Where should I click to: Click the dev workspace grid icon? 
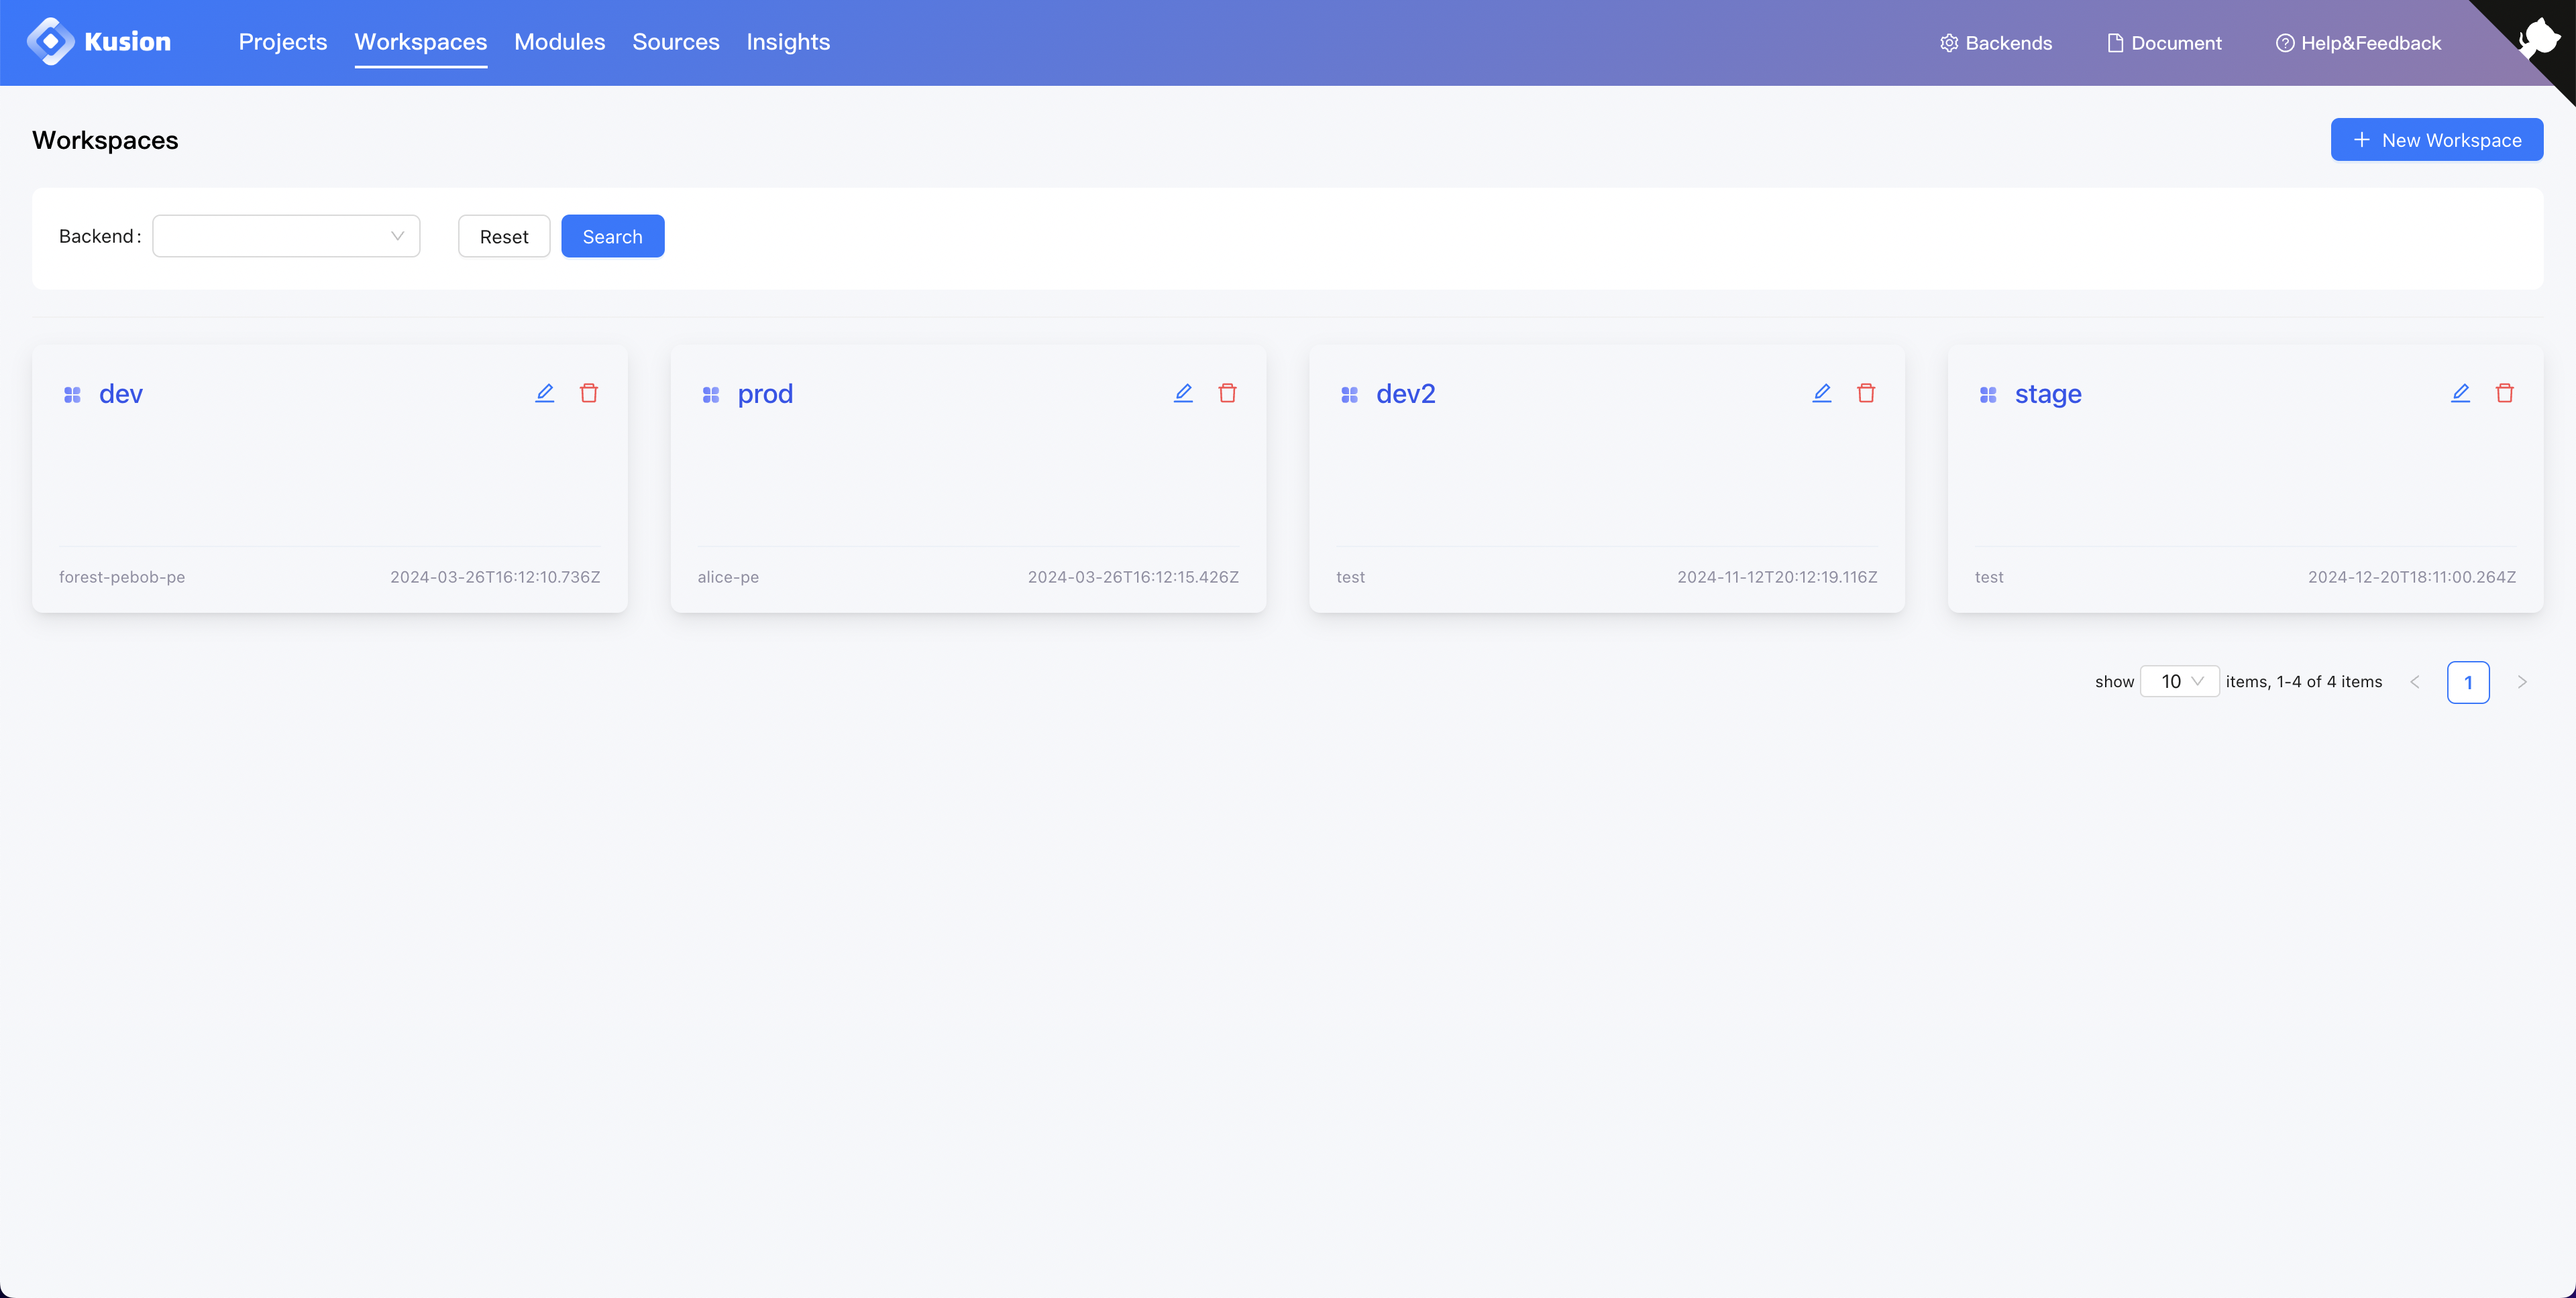(72, 394)
